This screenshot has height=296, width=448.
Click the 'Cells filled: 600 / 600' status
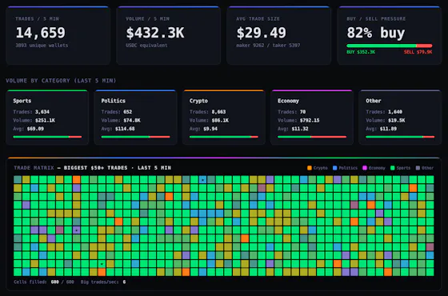click(44, 282)
